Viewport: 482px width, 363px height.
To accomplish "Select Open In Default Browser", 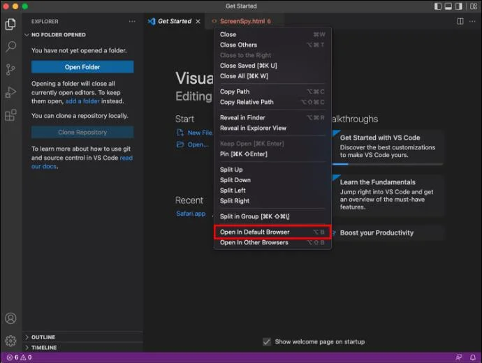I will tap(272, 232).
